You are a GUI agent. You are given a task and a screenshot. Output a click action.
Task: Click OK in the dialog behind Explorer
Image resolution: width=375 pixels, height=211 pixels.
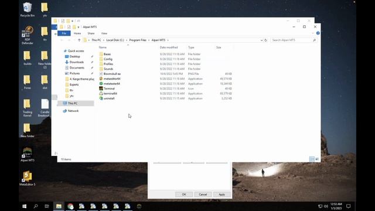click(x=184, y=195)
